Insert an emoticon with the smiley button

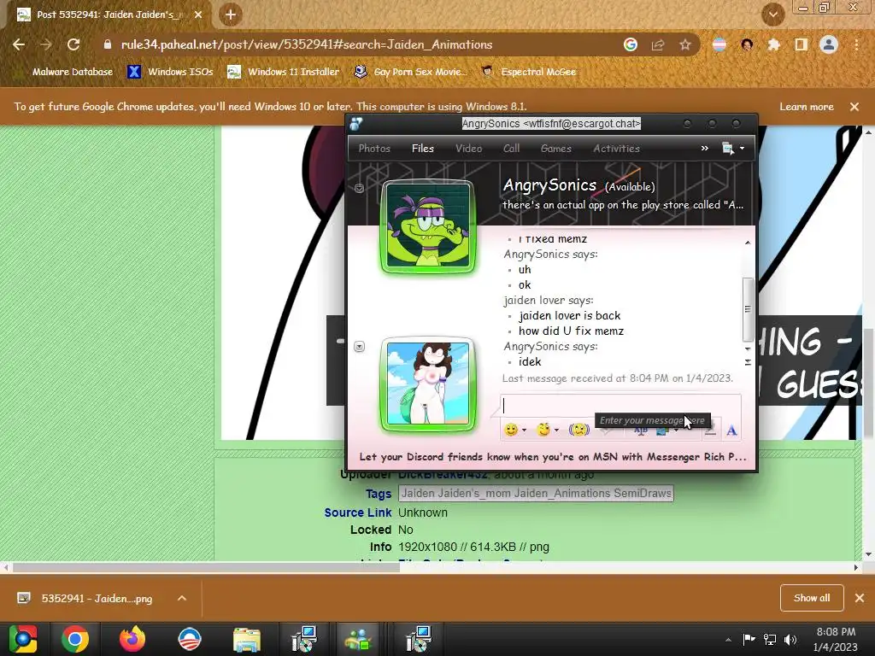pos(511,430)
